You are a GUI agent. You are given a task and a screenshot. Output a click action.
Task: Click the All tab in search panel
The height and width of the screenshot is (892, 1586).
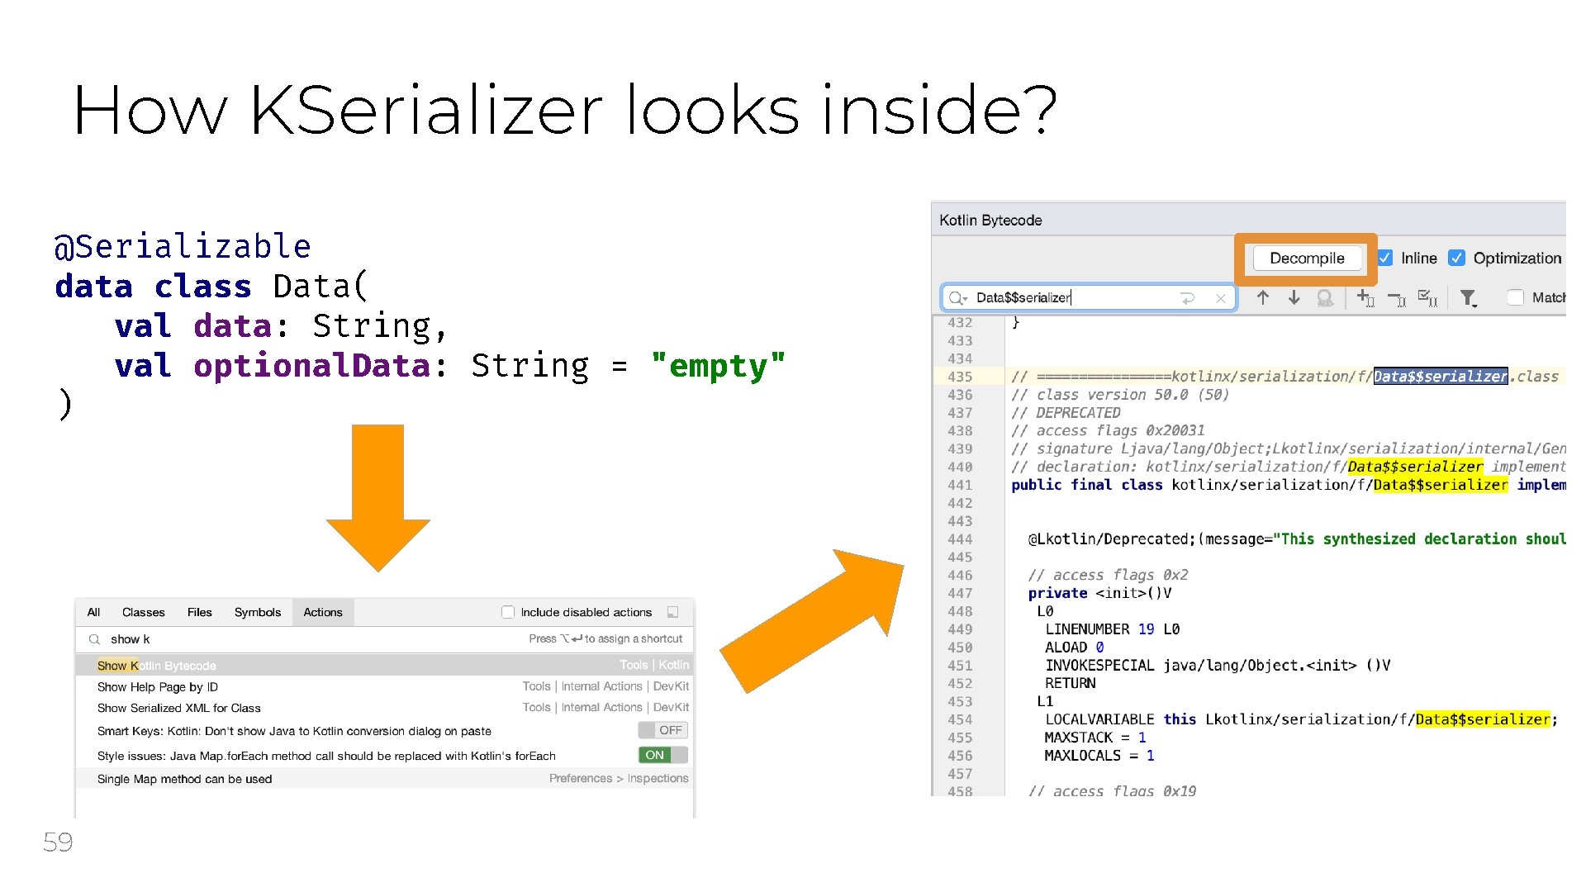click(92, 610)
